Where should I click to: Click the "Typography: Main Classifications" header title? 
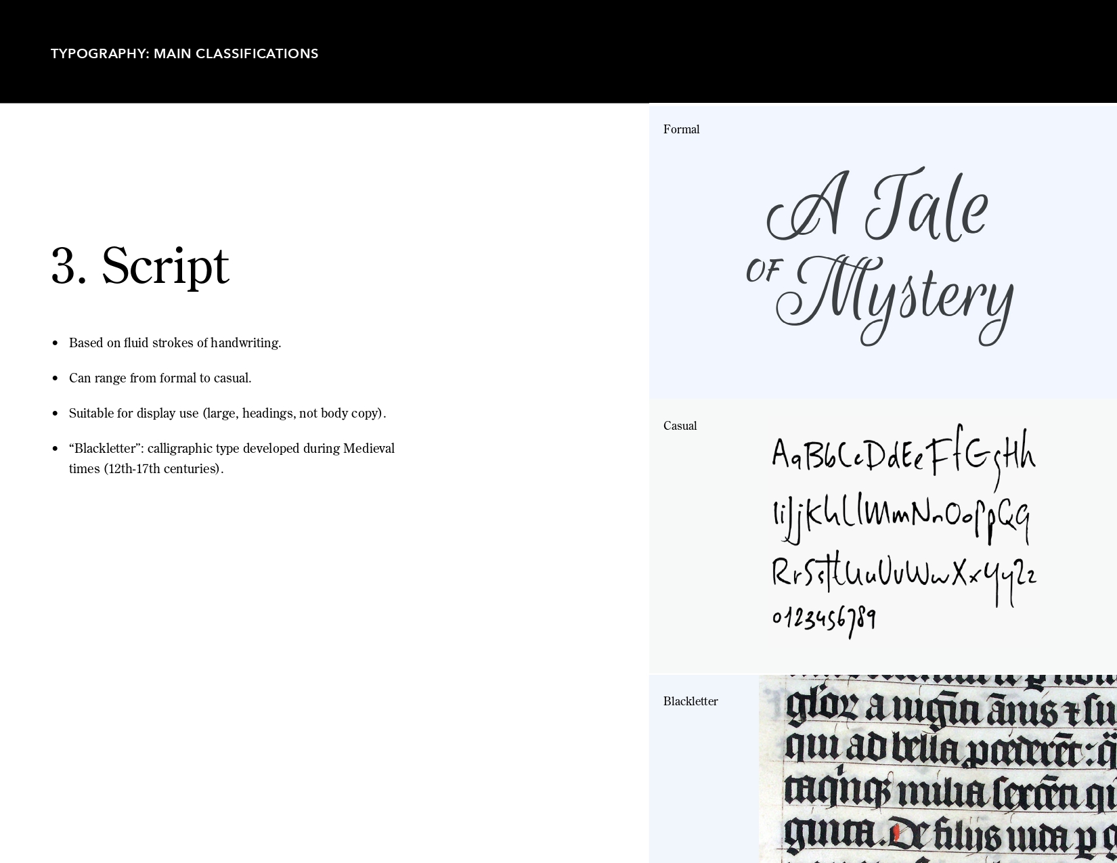(x=184, y=53)
